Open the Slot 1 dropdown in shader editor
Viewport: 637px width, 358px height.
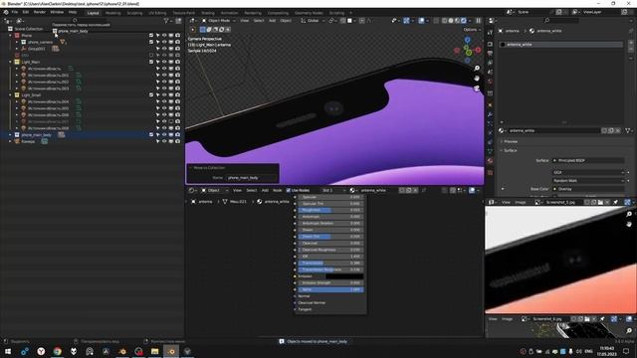(333, 190)
